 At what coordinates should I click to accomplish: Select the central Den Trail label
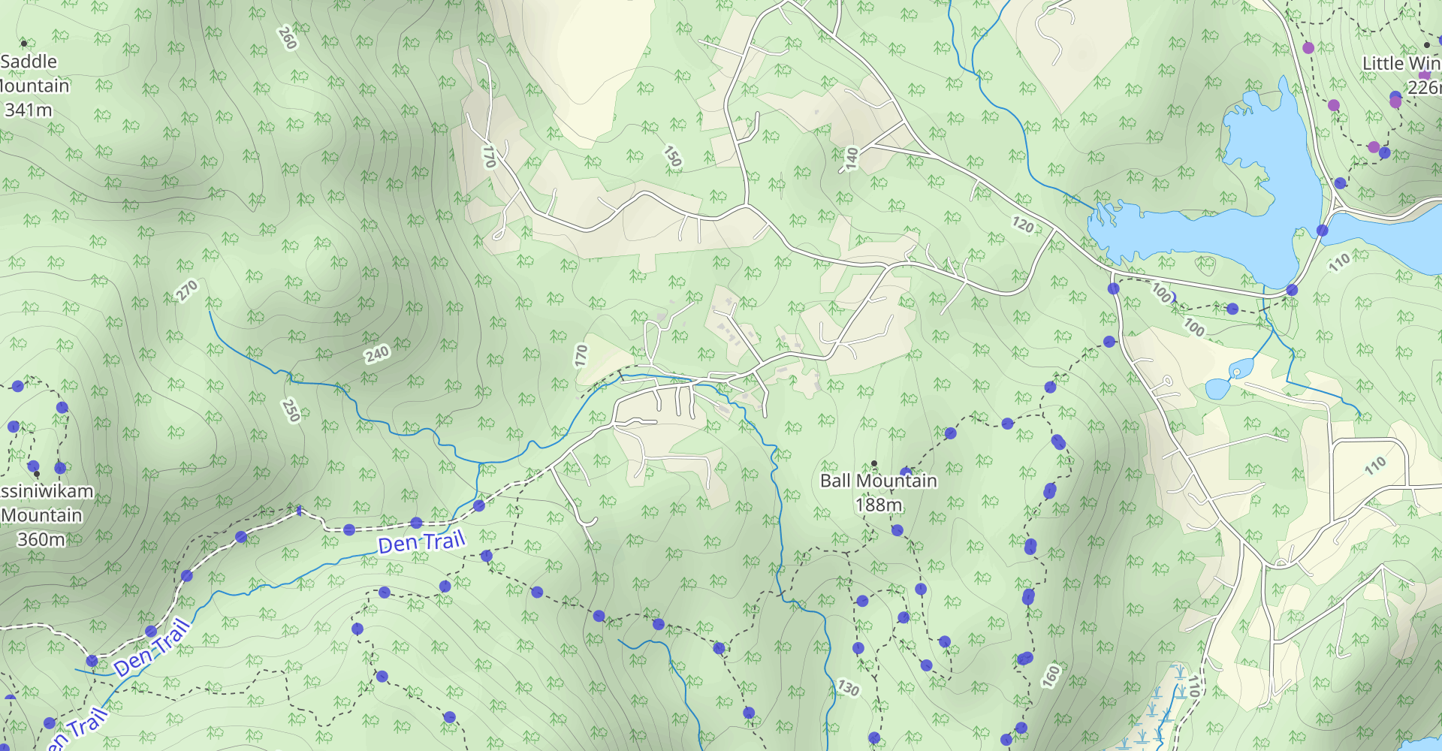pos(421,541)
